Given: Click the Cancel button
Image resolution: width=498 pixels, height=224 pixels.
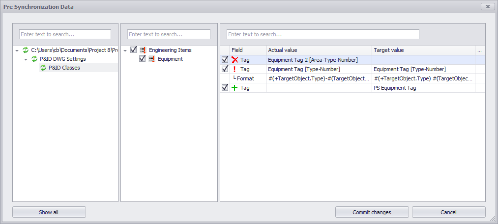Looking at the screenshot, I should tap(449, 212).
